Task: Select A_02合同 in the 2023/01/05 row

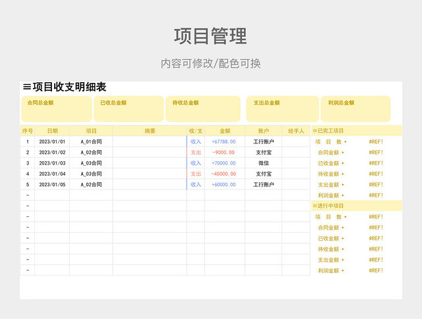Action: tap(91, 184)
